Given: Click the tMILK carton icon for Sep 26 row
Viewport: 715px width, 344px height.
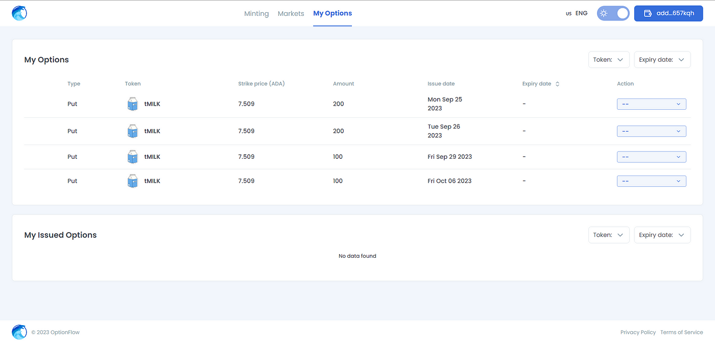Looking at the screenshot, I should [132, 131].
